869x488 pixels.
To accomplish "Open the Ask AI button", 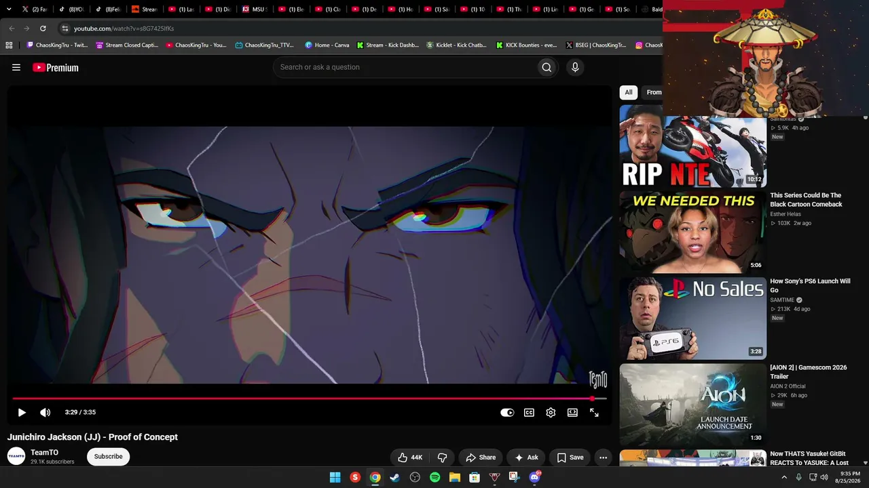I will tap(526, 457).
